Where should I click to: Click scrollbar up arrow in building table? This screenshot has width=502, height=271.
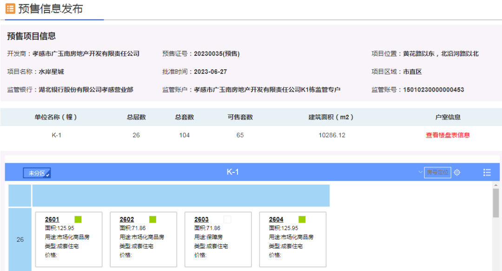click(496, 185)
